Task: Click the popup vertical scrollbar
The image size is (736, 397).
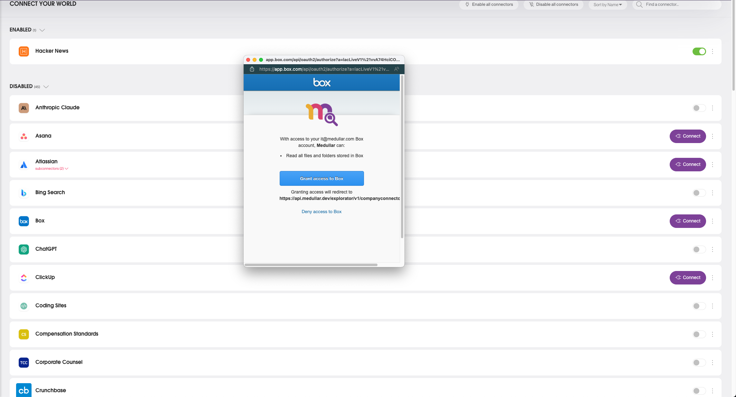Action: [402, 157]
